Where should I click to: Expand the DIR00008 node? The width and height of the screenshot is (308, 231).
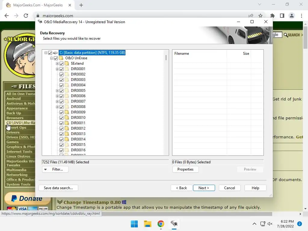pos(57,107)
